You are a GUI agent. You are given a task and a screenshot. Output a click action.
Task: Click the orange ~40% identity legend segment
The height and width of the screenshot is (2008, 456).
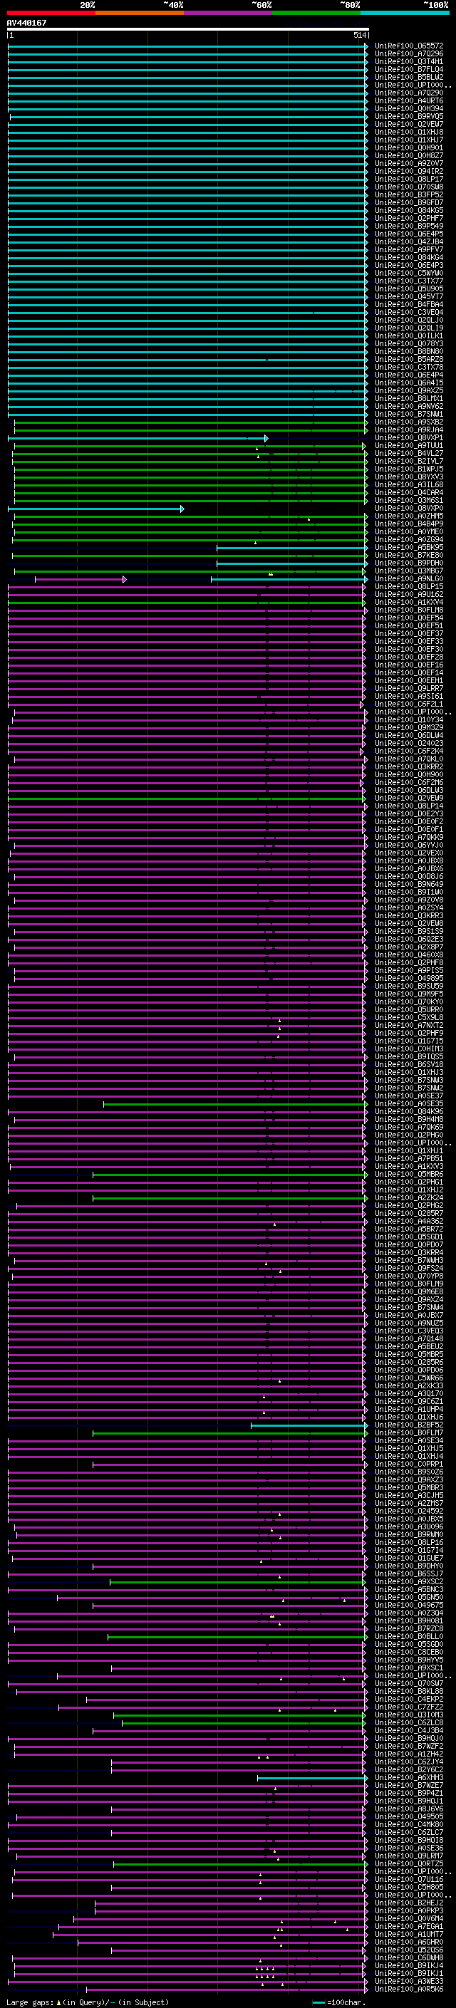(x=140, y=13)
